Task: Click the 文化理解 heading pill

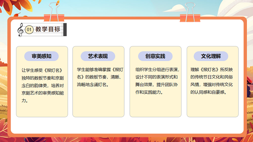Action: coord(211,56)
